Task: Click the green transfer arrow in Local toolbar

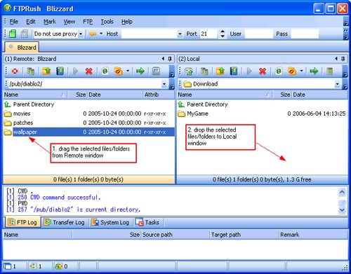Action: [314, 71]
